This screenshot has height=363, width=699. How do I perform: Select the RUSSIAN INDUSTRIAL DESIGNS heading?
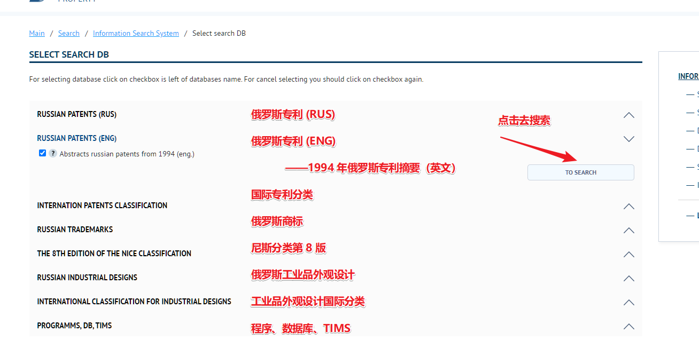click(x=87, y=278)
